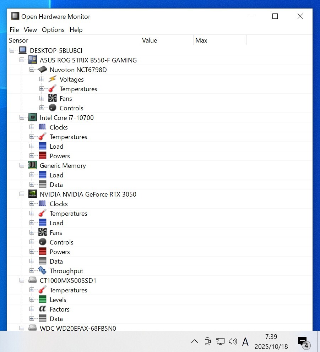Click the alpha Factors icon
This screenshot has height=352, width=320.
pyautogui.click(x=43, y=309)
